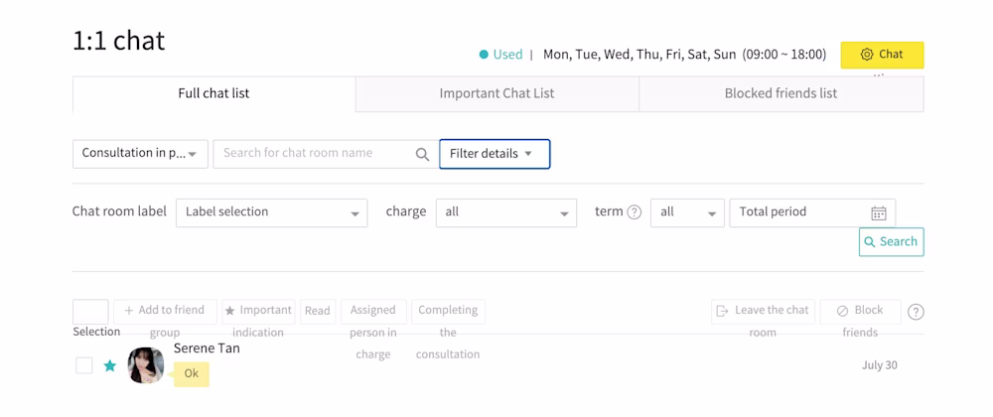Open the term dropdown set to all

(687, 212)
